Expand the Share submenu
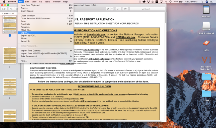 [x=46, y=38]
